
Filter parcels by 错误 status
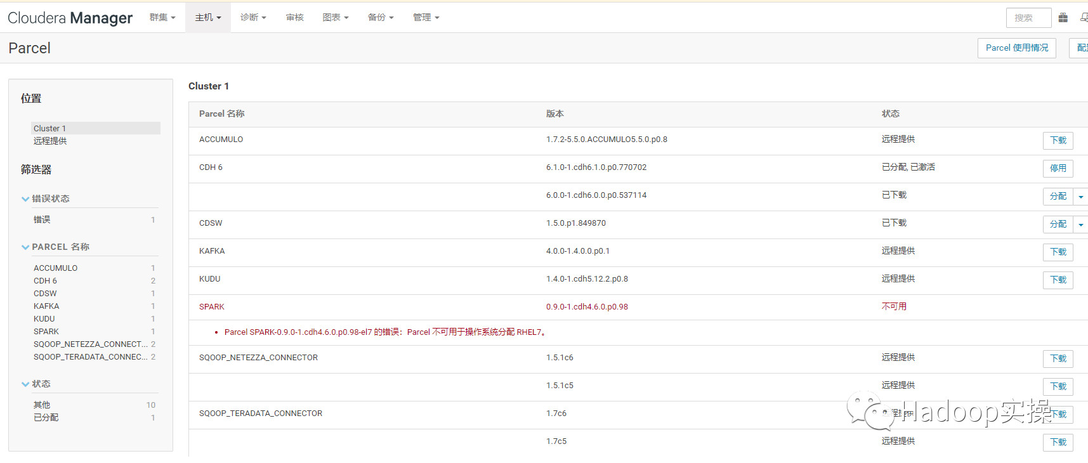(42, 220)
